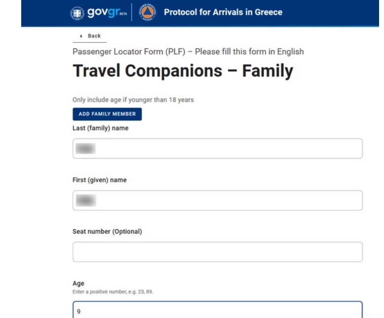
Task: Focus the Last (family) name field
Action: coord(217,149)
